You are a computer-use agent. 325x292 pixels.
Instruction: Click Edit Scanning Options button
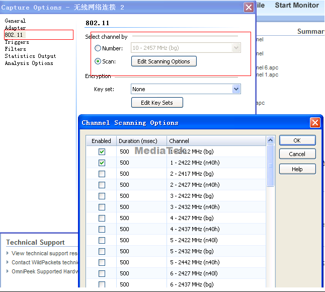click(x=164, y=61)
